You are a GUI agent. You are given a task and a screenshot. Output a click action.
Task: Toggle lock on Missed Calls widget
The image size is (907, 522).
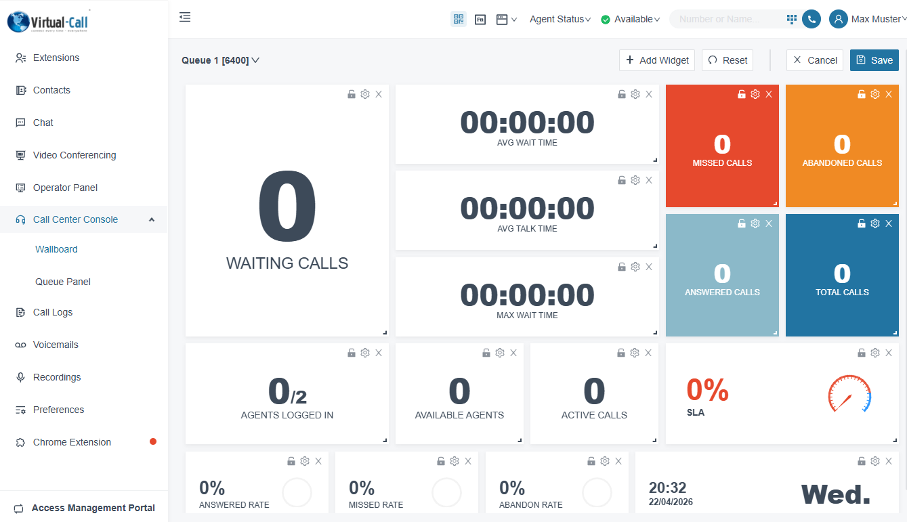pyautogui.click(x=742, y=94)
